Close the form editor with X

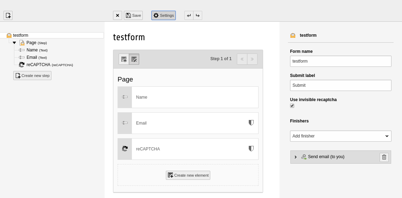click(118, 15)
